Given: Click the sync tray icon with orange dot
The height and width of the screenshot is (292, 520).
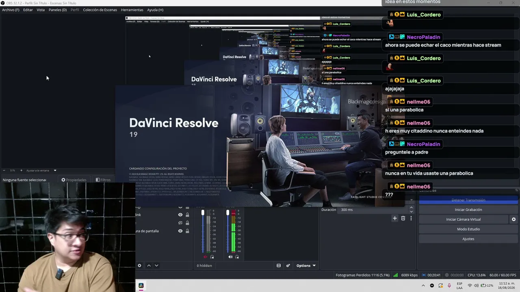Looking at the screenshot, I should coord(440,286).
